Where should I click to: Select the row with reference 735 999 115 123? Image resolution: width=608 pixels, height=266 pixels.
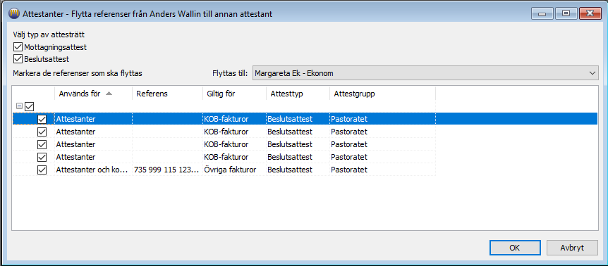tap(224, 170)
